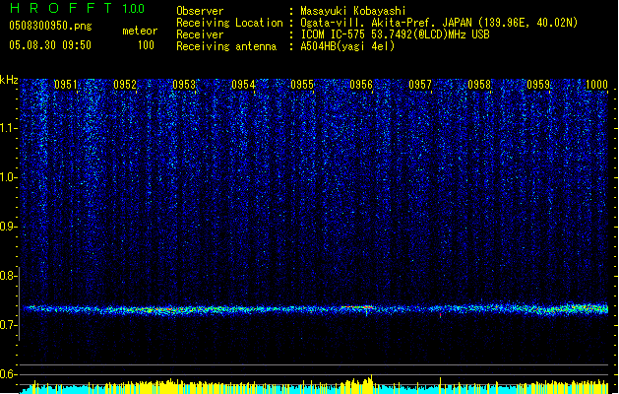Click the red signal peak near 0956
Image resolution: width=619 pixels, height=394 pixels.
357,307
